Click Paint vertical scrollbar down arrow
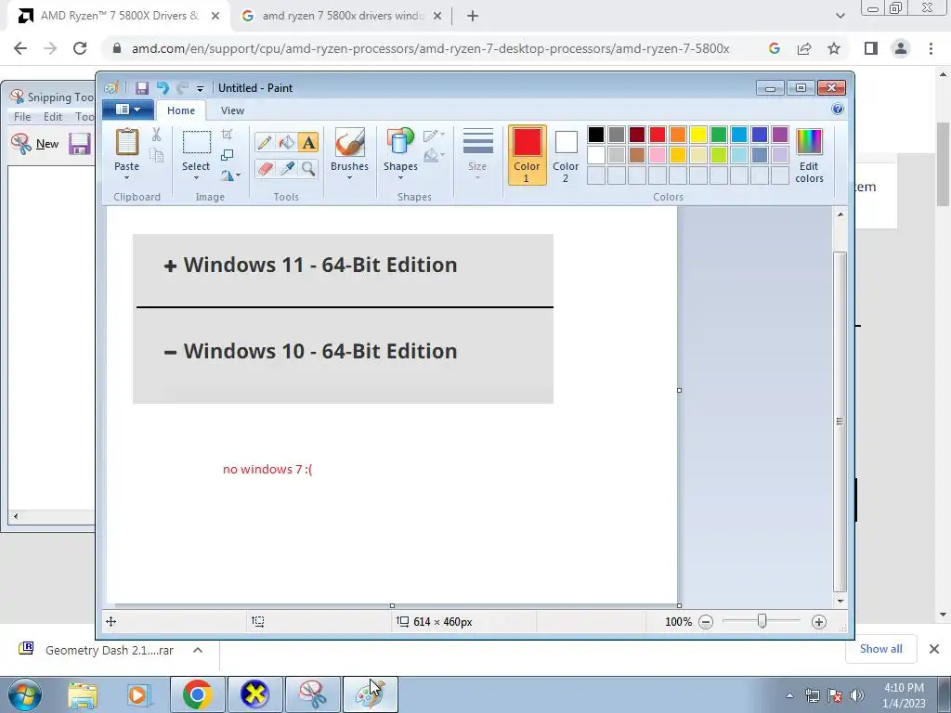This screenshot has height=713, width=951. (x=840, y=601)
